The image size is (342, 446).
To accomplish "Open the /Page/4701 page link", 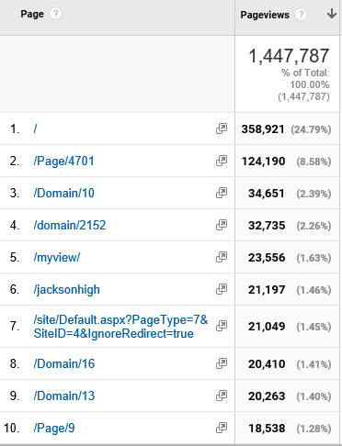I will coord(63,162).
